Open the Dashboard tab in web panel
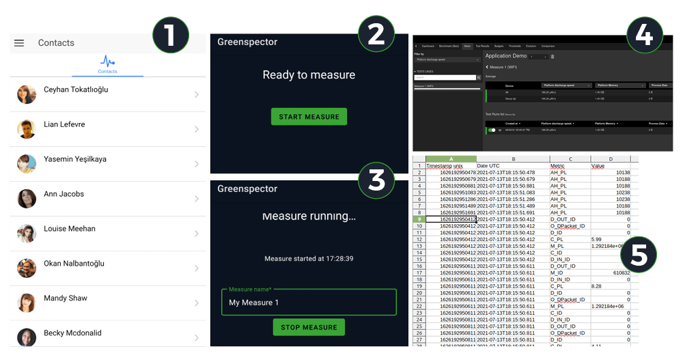Screen dimensions: 683x362 point(428,46)
